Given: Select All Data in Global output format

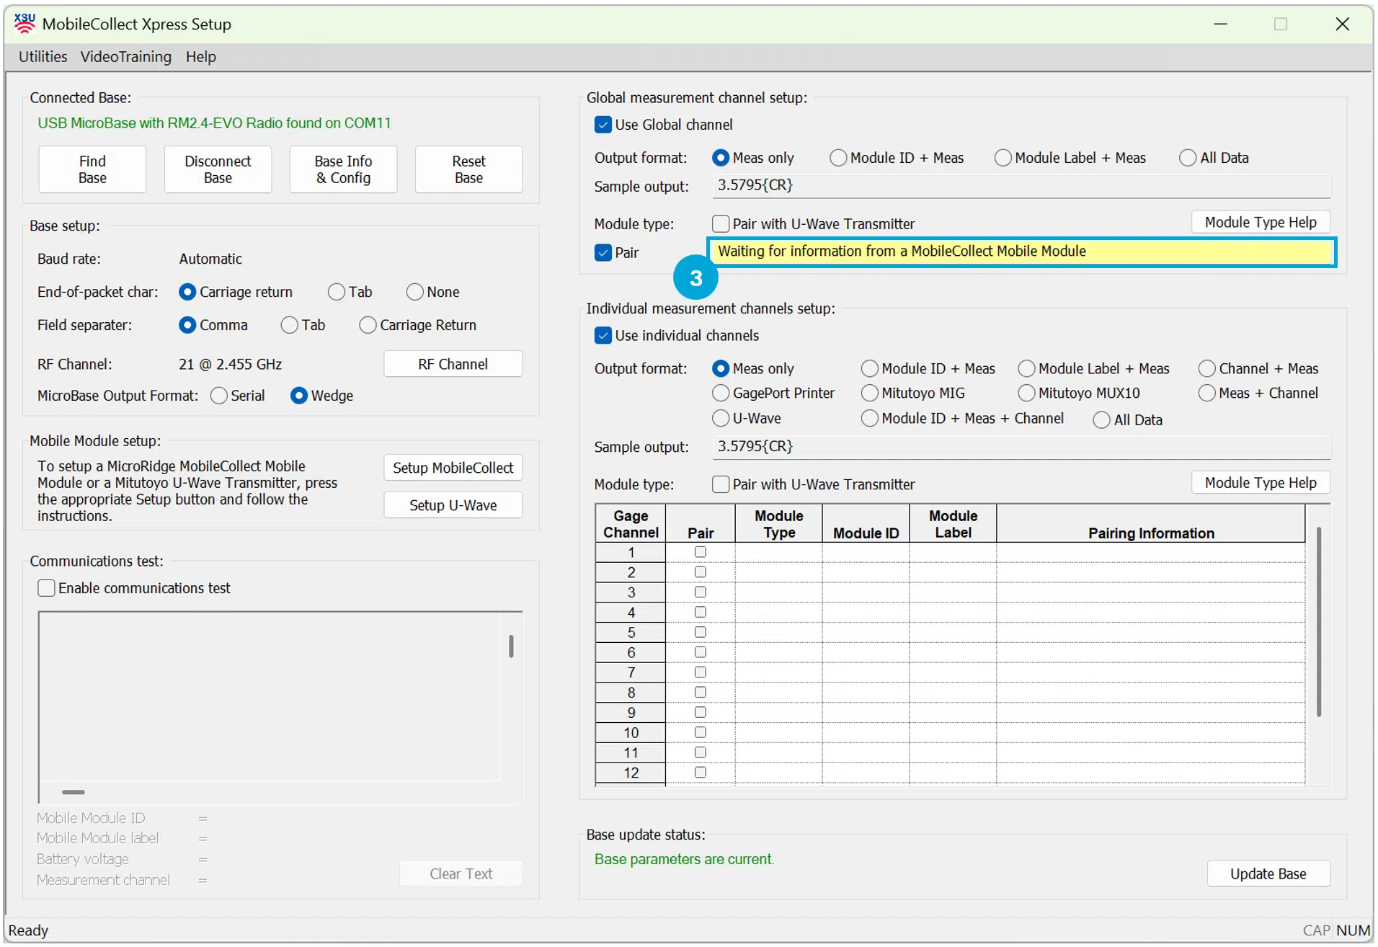Looking at the screenshot, I should point(1188,159).
